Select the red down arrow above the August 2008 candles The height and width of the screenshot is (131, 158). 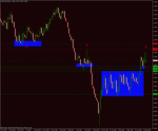point(146,47)
